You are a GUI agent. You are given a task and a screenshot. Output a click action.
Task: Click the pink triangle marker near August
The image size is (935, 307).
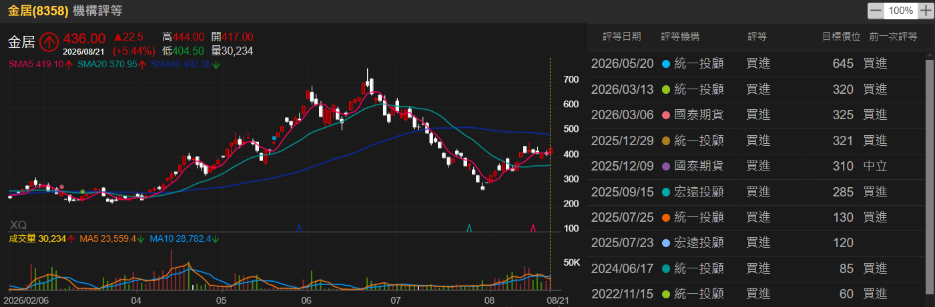coord(533,227)
